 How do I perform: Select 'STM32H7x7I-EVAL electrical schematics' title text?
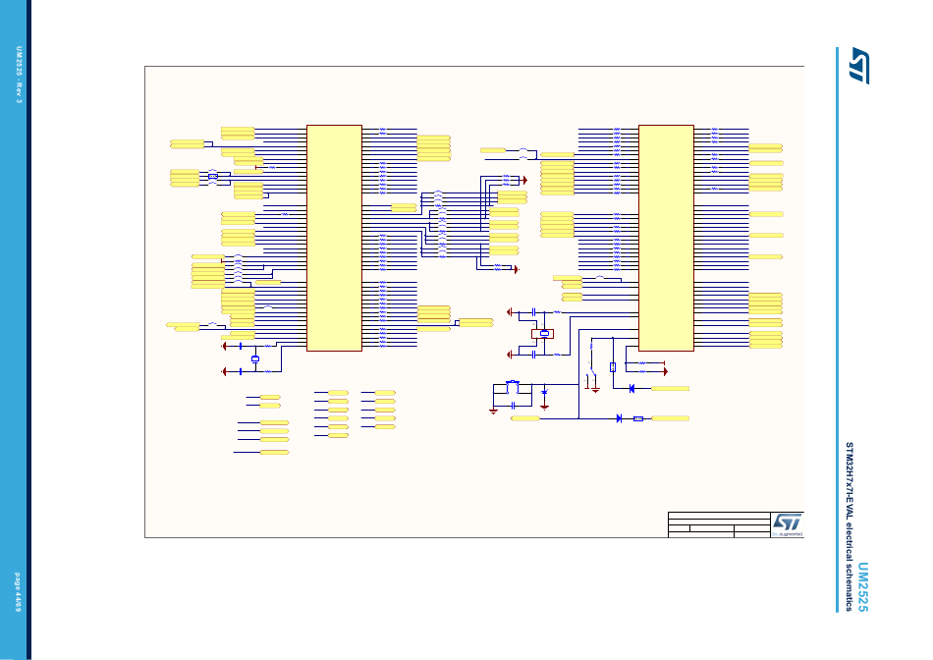pos(851,526)
